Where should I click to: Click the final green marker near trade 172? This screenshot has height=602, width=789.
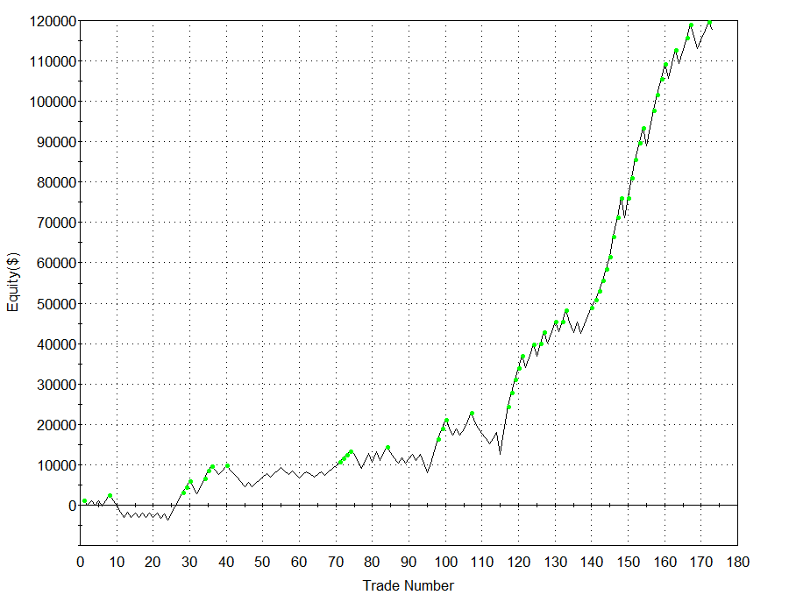point(709,22)
